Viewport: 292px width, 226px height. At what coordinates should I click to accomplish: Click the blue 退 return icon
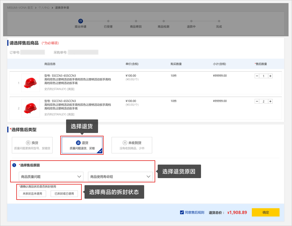78,143
